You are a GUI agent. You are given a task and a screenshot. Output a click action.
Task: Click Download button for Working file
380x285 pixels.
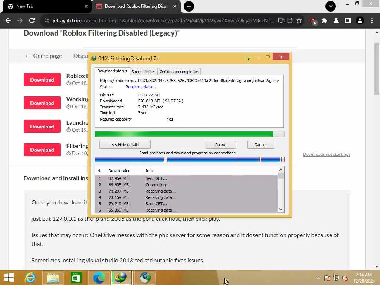42,103
